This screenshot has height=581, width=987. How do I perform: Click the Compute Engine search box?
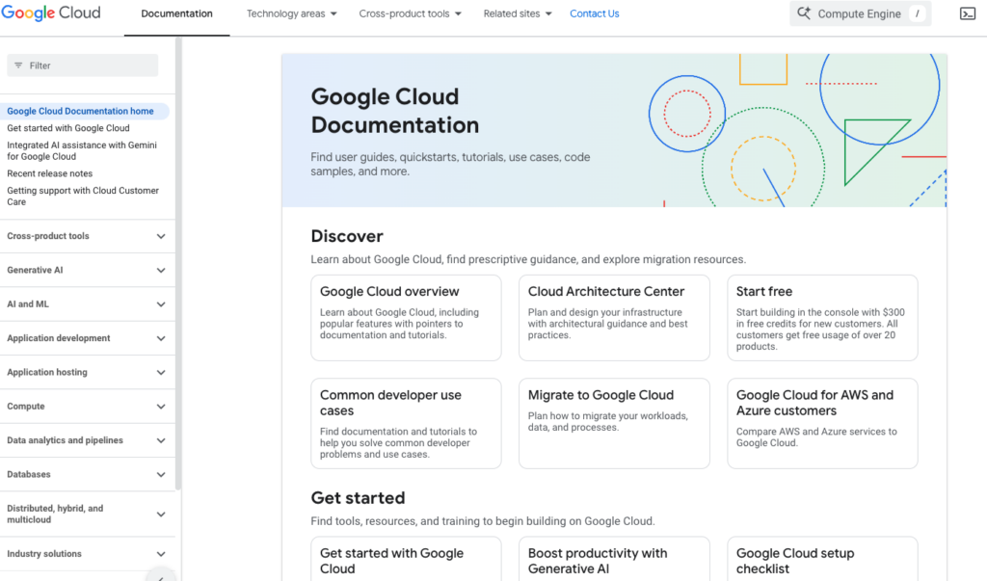860,13
